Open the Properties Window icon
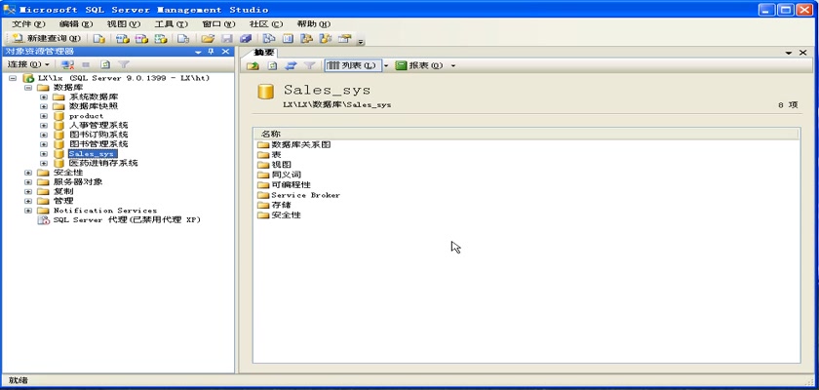Viewport: 819px width, 390px height. tap(344, 39)
